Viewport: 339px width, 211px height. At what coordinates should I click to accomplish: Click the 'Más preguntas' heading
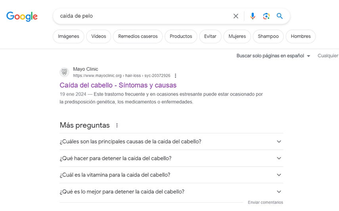85,125
